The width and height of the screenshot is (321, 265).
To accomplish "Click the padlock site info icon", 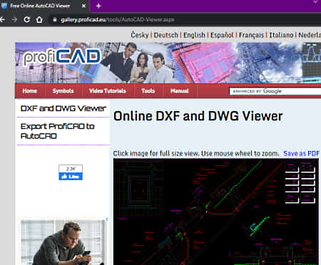I will (55, 20).
